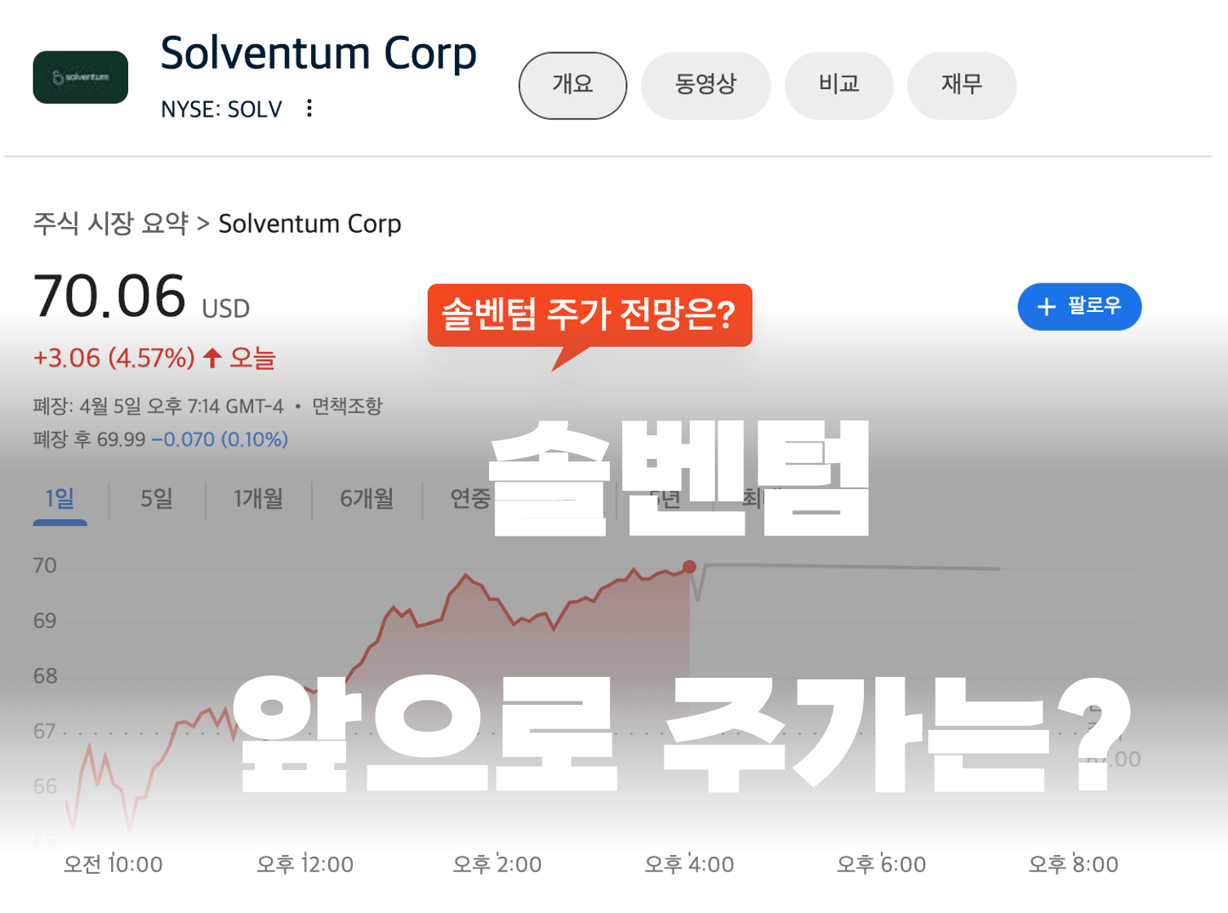Open the 면책조항 disclaimer link
The image size is (1228, 913).
pos(347,406)
